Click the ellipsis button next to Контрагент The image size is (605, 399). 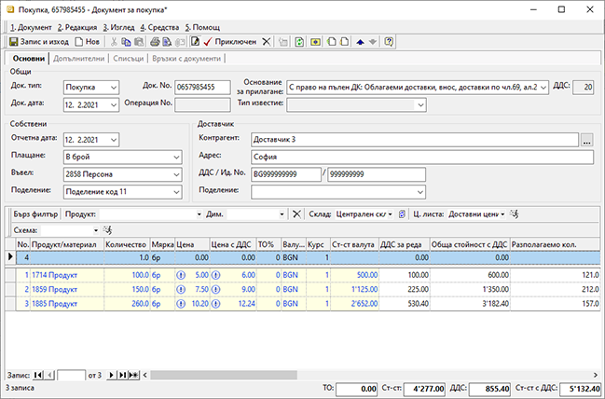point(586,139)
